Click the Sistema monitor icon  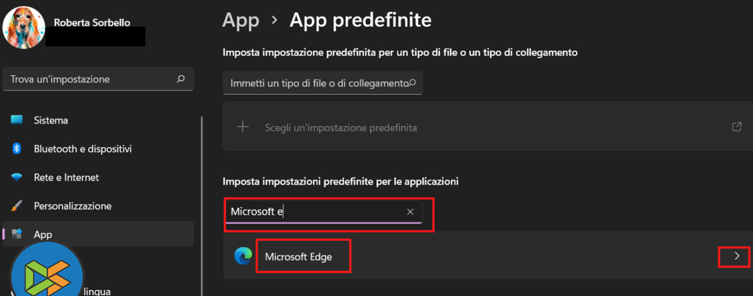pos(17,120)
